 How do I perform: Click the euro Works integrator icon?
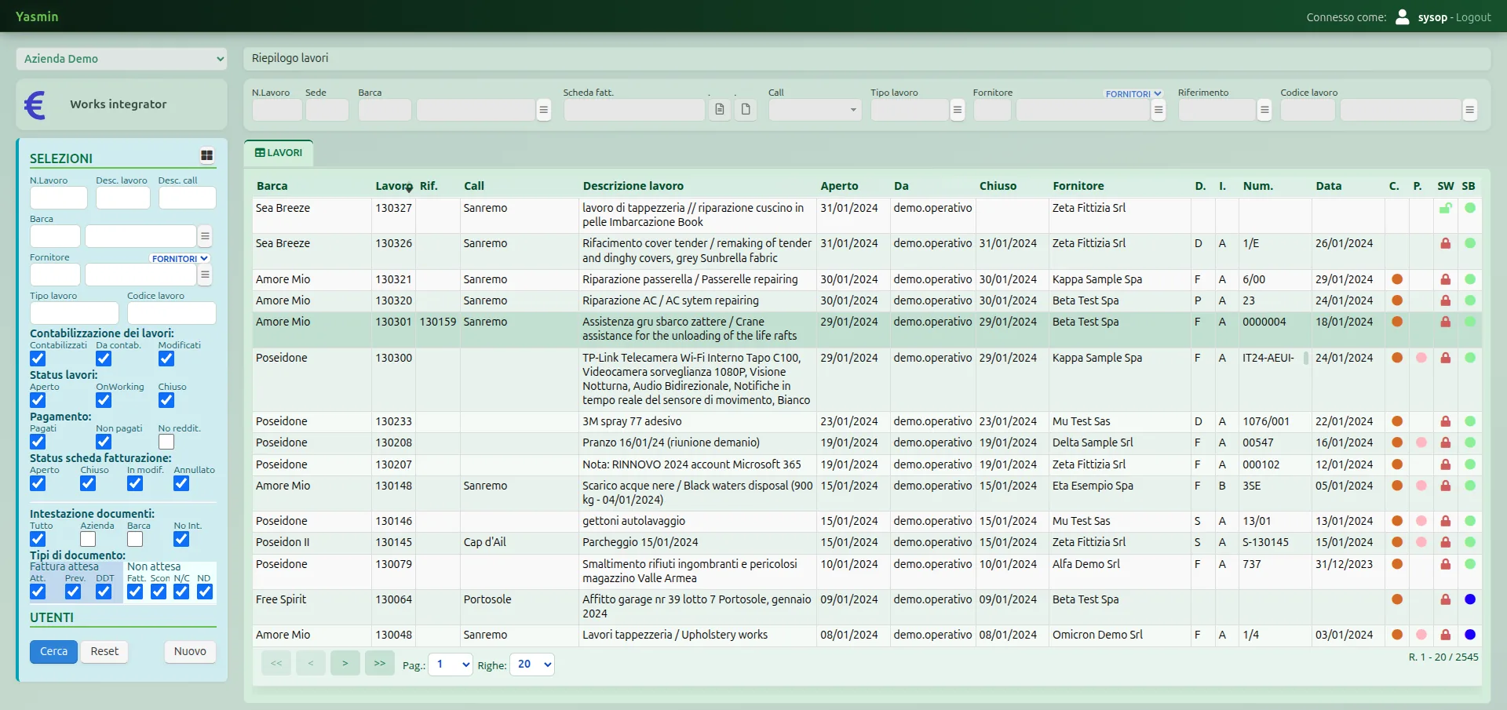(x=35, y=105)
